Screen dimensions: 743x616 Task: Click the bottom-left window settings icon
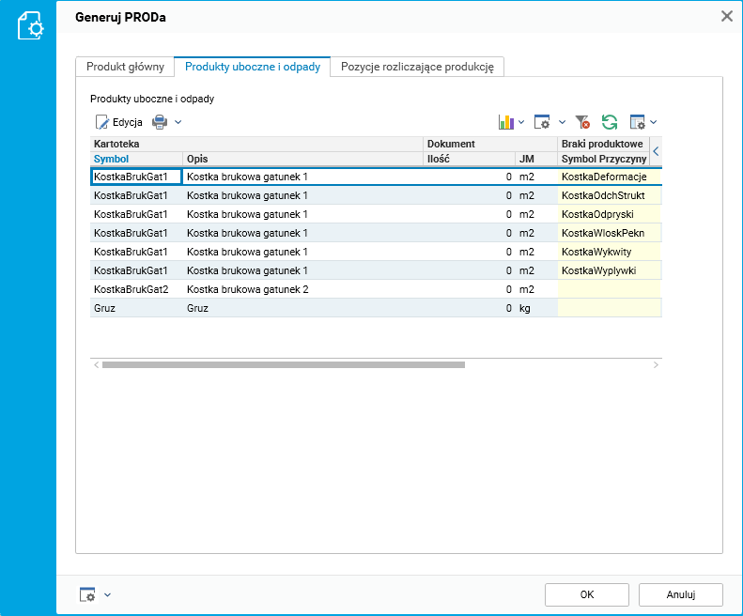click(87, 594)
